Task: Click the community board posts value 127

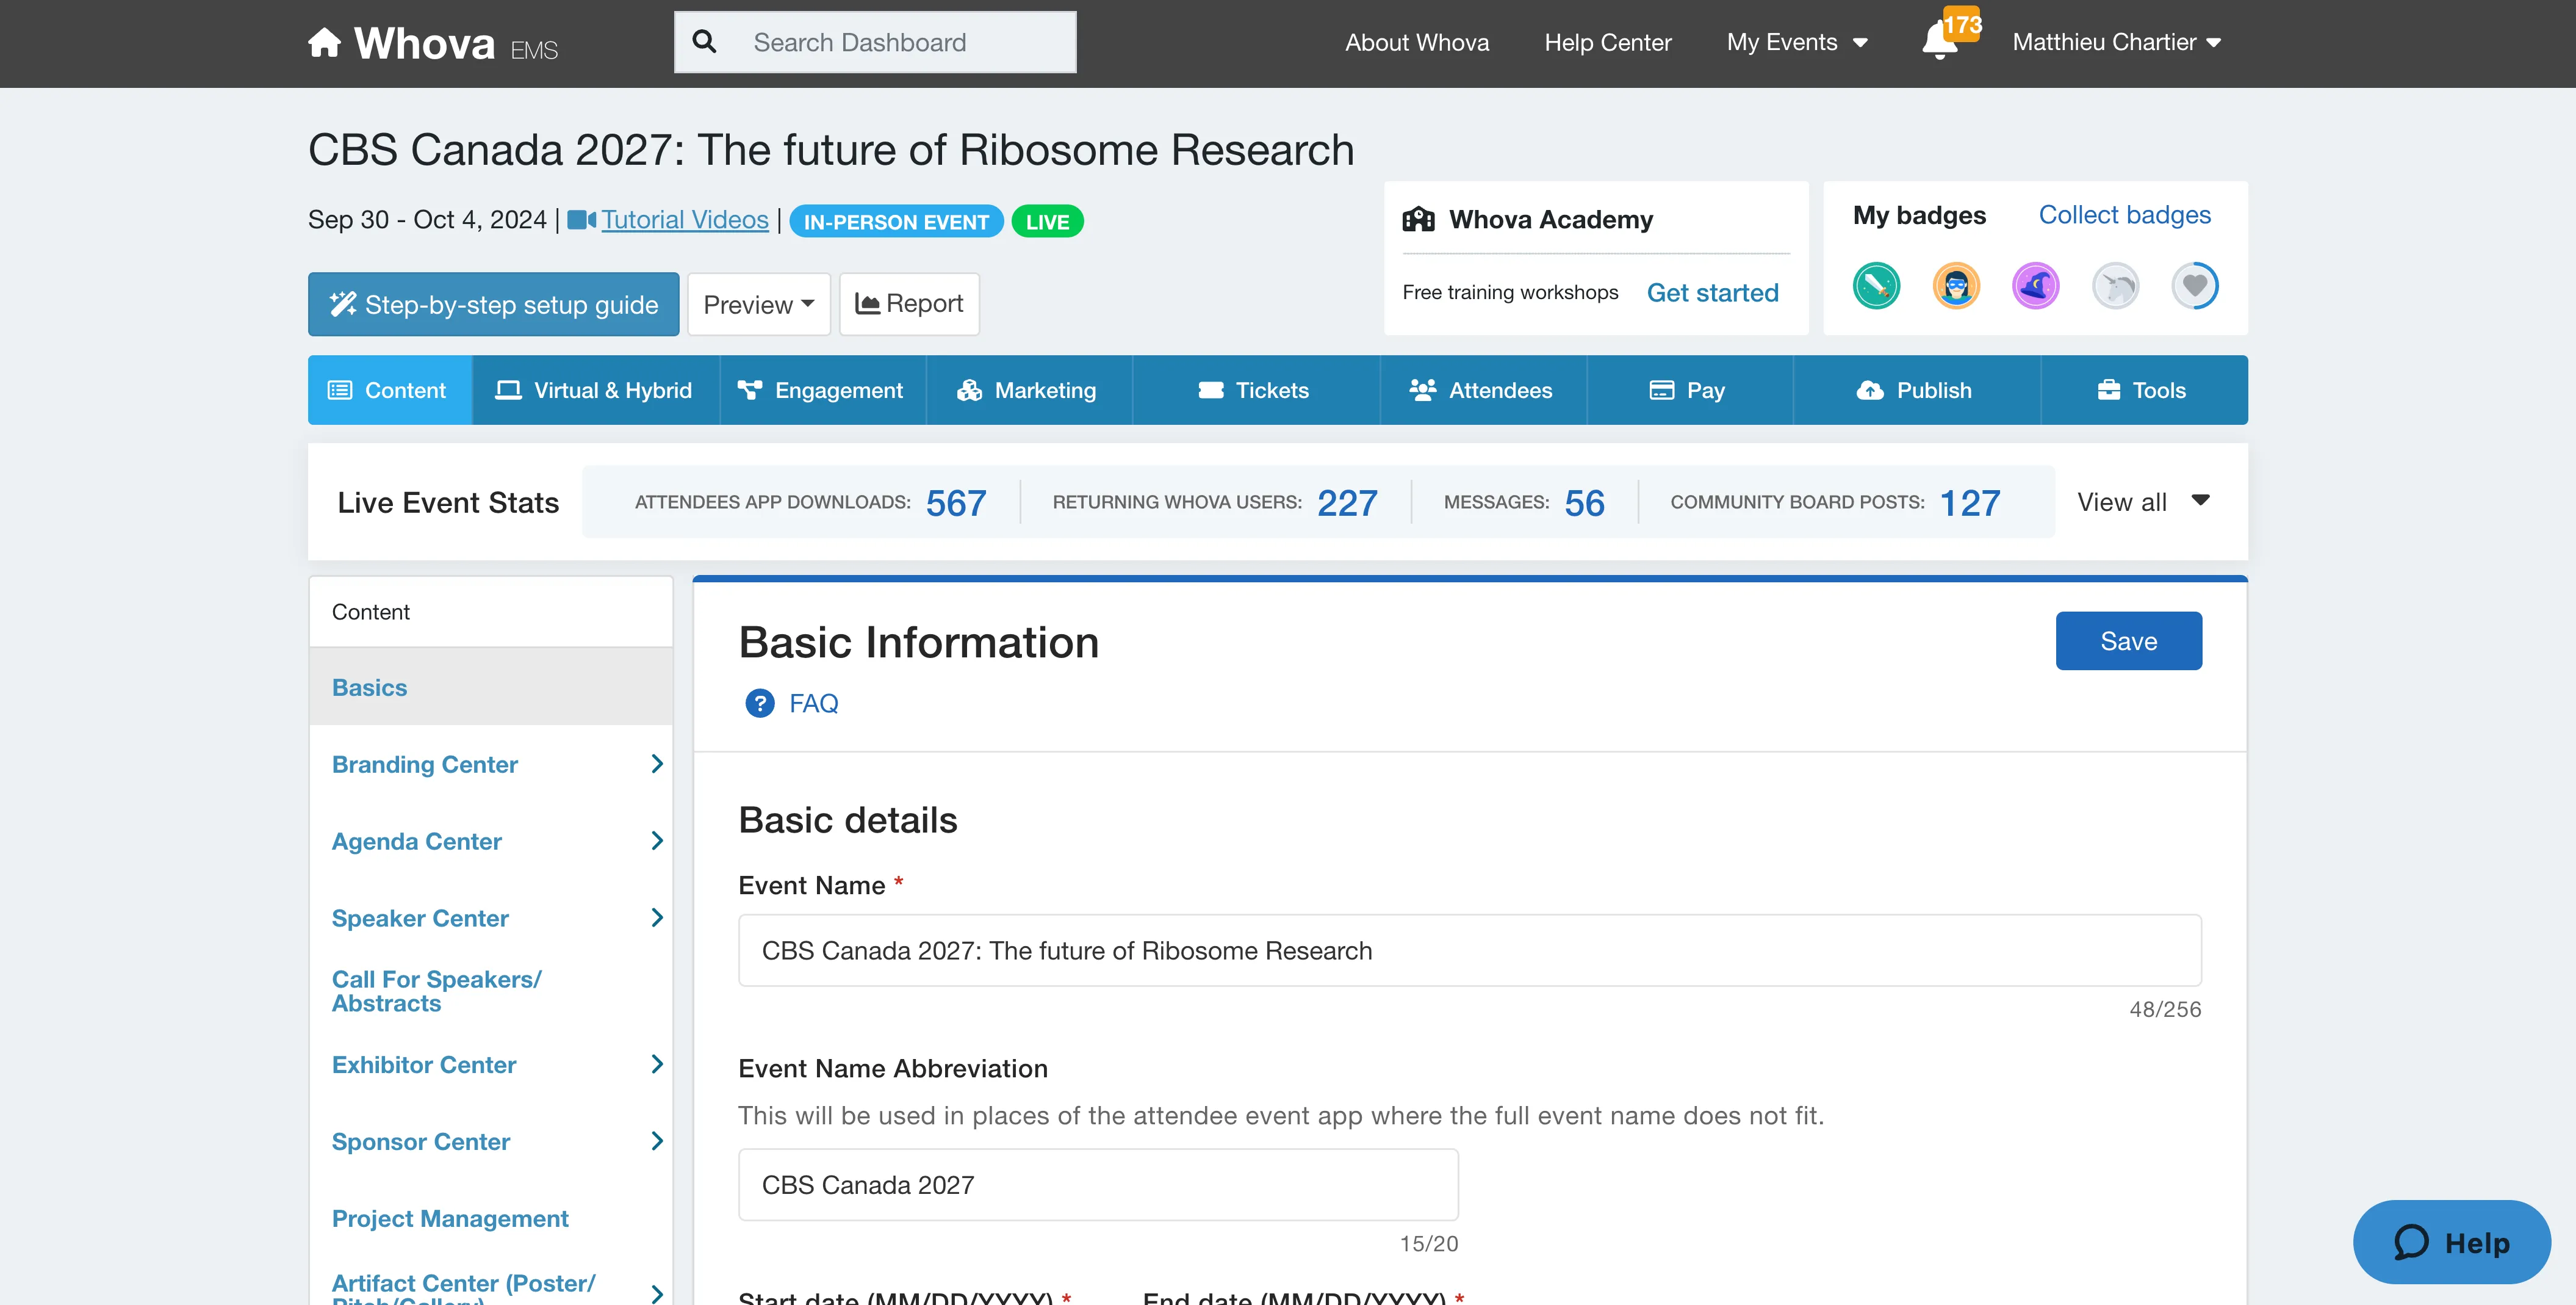Action: [x=1970, y=502]
